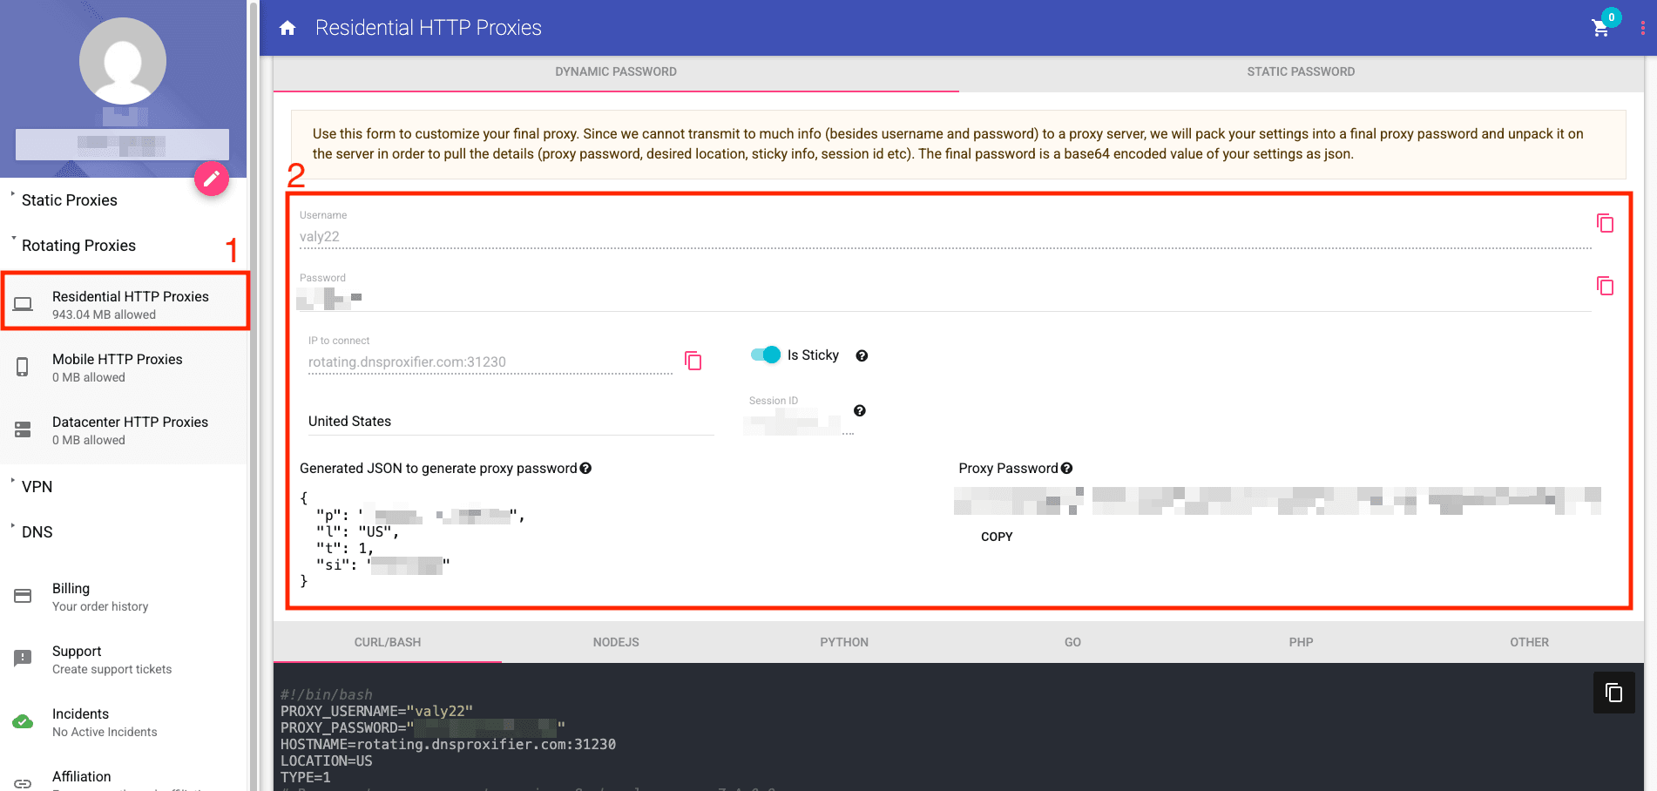
Task: Copy the IP to connect address
Action: click(x=693, y=361)
